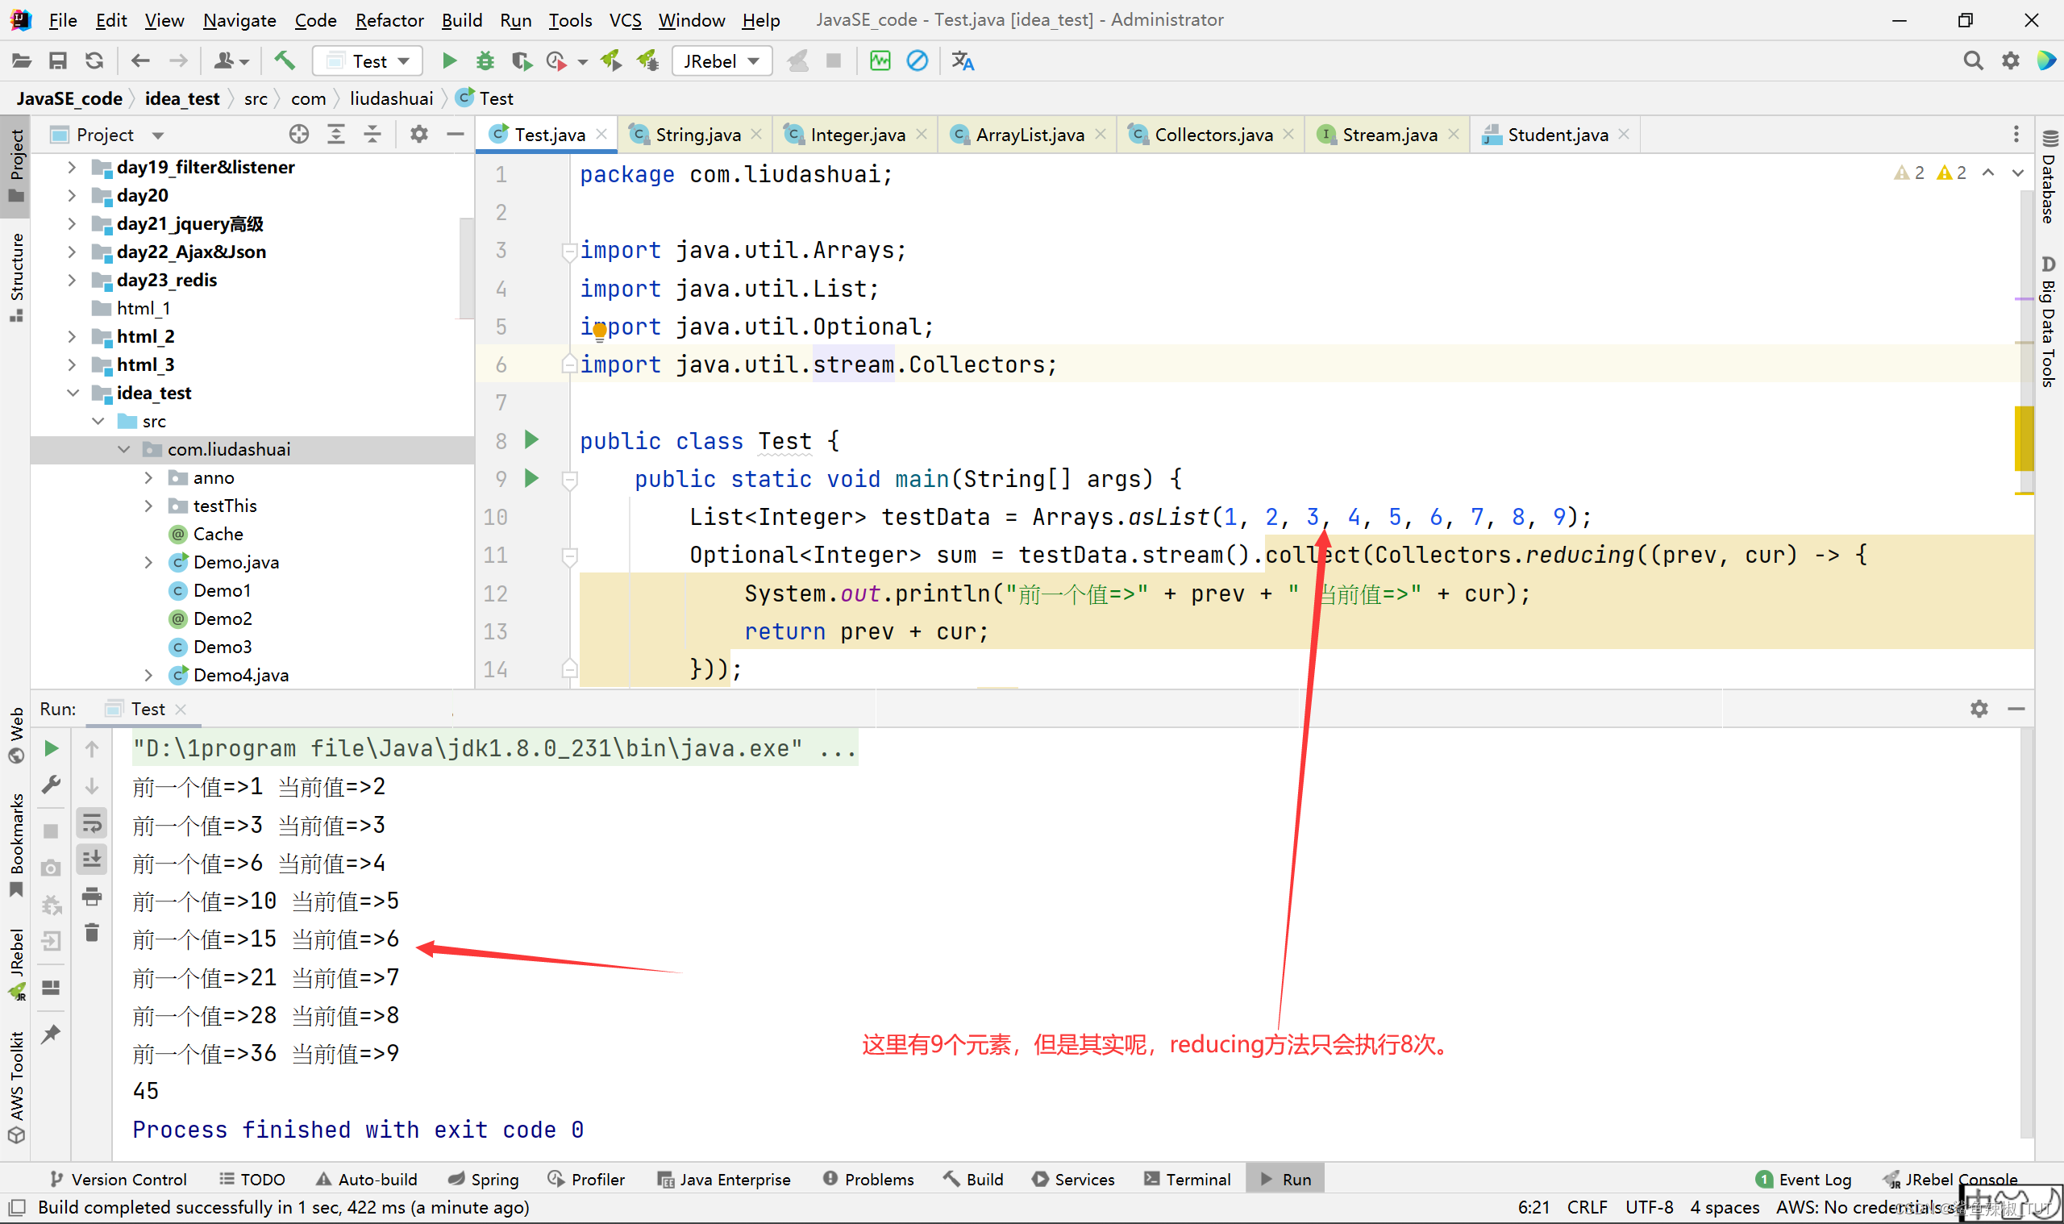The height and width of the screenshot is (1224, 2064).
Task: Save all files using the floppy icon
Action: (58, 61)
